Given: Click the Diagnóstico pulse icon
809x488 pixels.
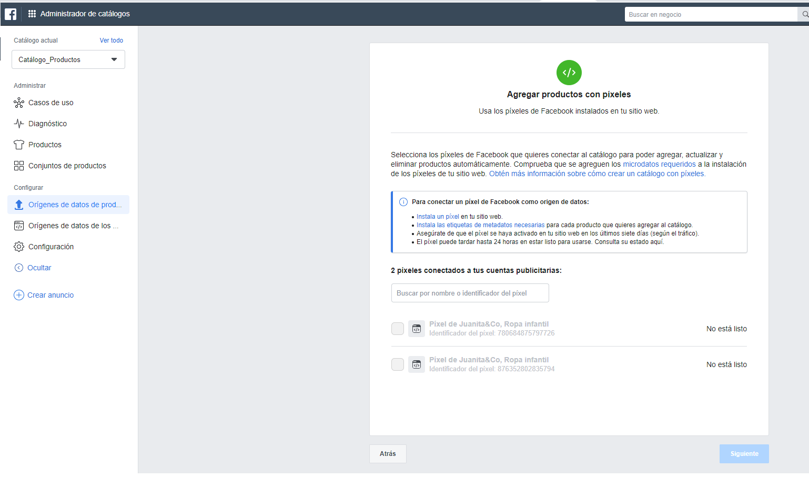Looking at the screenshot, I should pyautogui.click(x=19, y=124).
